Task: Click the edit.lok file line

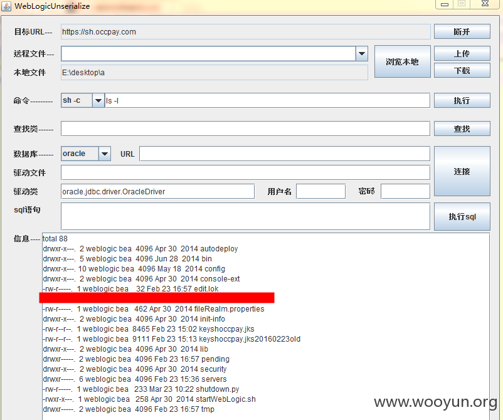Action: (130, 288)
